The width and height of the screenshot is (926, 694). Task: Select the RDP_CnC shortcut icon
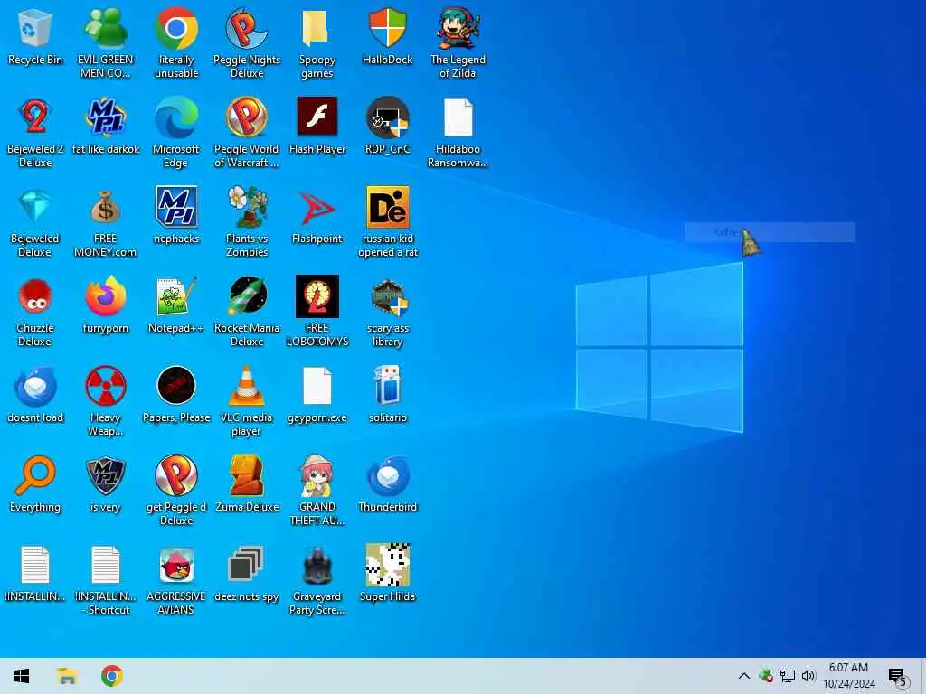click(387, 117)
